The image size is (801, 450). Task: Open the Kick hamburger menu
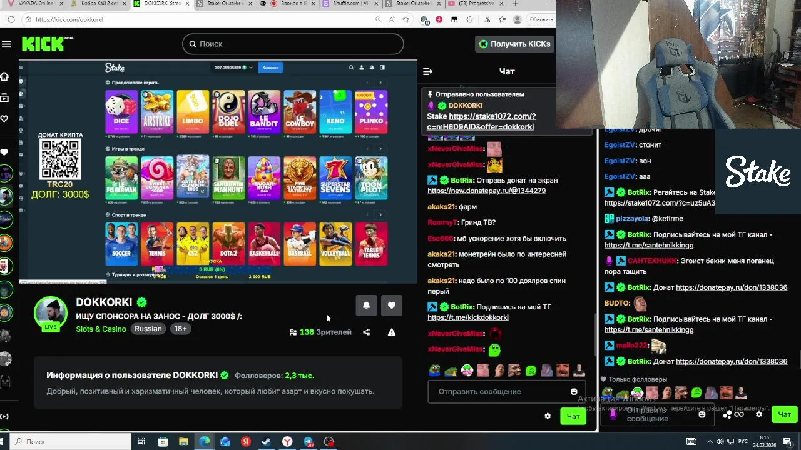coord(6,44)
